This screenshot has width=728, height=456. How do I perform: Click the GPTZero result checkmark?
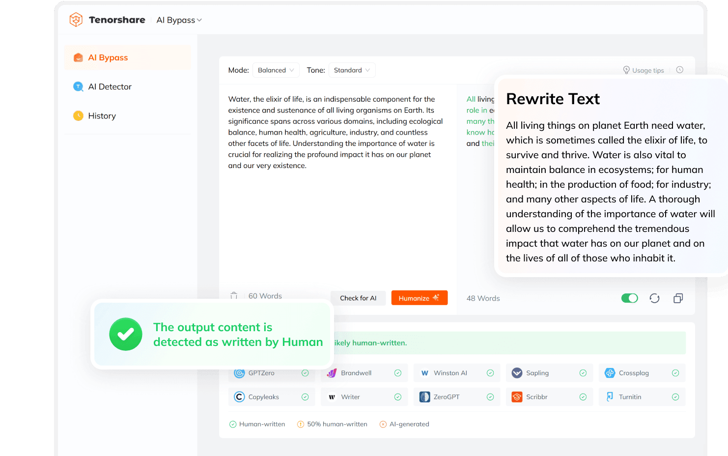(305, 373)
